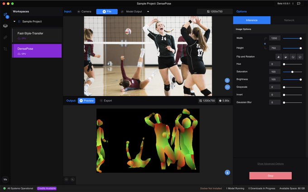Select Camera as input source

(x=84, y=12)
